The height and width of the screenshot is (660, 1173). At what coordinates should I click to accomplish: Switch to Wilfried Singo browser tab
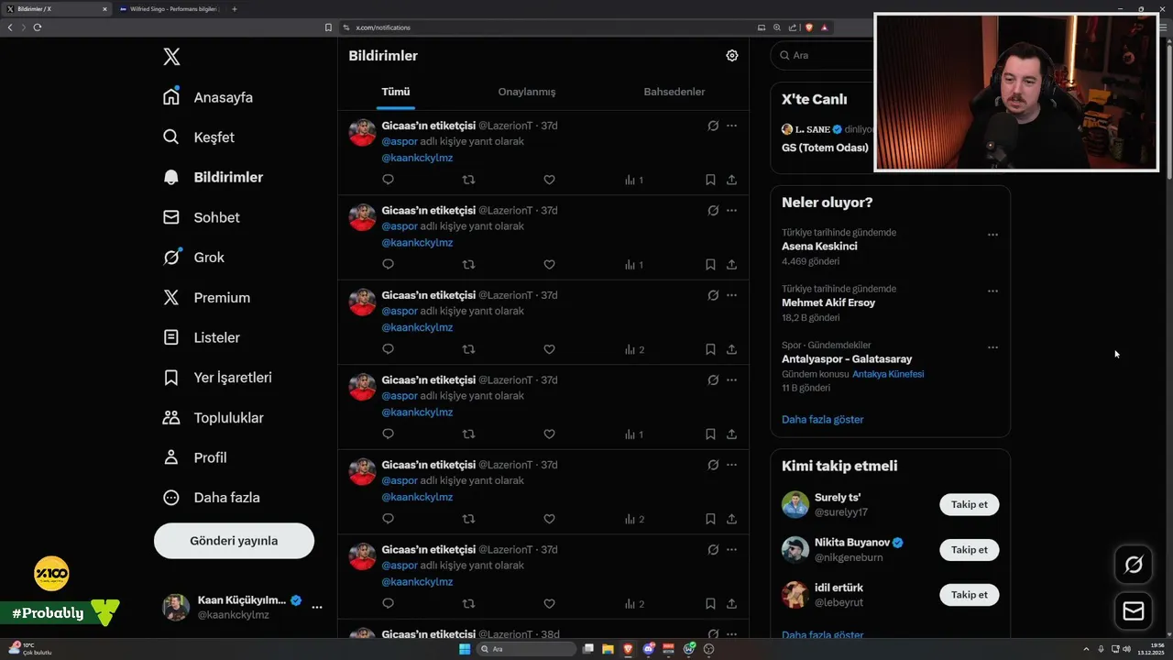(169, 9)
